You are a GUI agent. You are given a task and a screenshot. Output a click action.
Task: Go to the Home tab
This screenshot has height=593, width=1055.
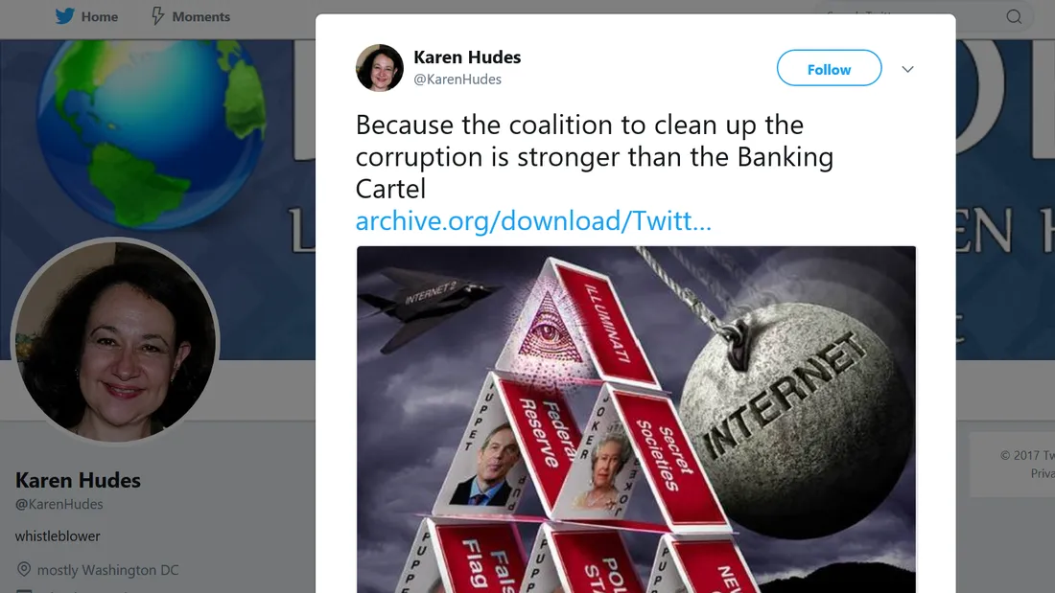[86, 16]
